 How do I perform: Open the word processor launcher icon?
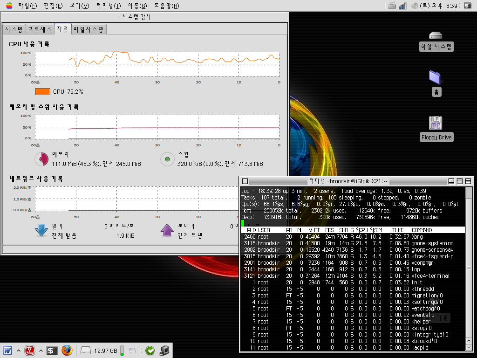[7, 350]
